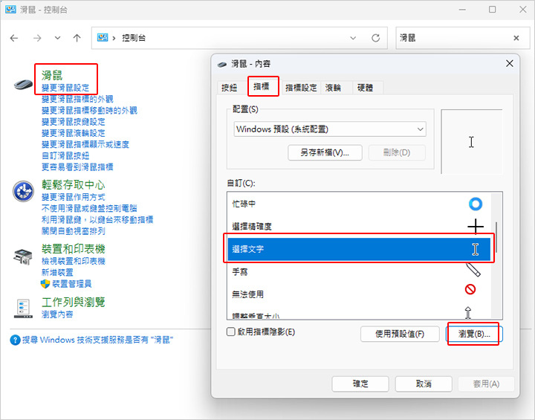Open 變更滑鼠作用方式 link
Viewport: 535px width, 420px height.
[73, 197]
